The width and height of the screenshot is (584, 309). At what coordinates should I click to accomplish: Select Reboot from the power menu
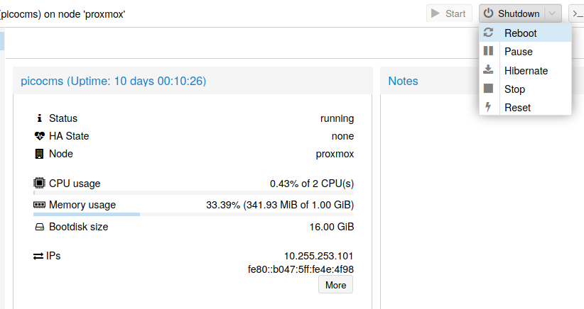(x=520, y=33)
